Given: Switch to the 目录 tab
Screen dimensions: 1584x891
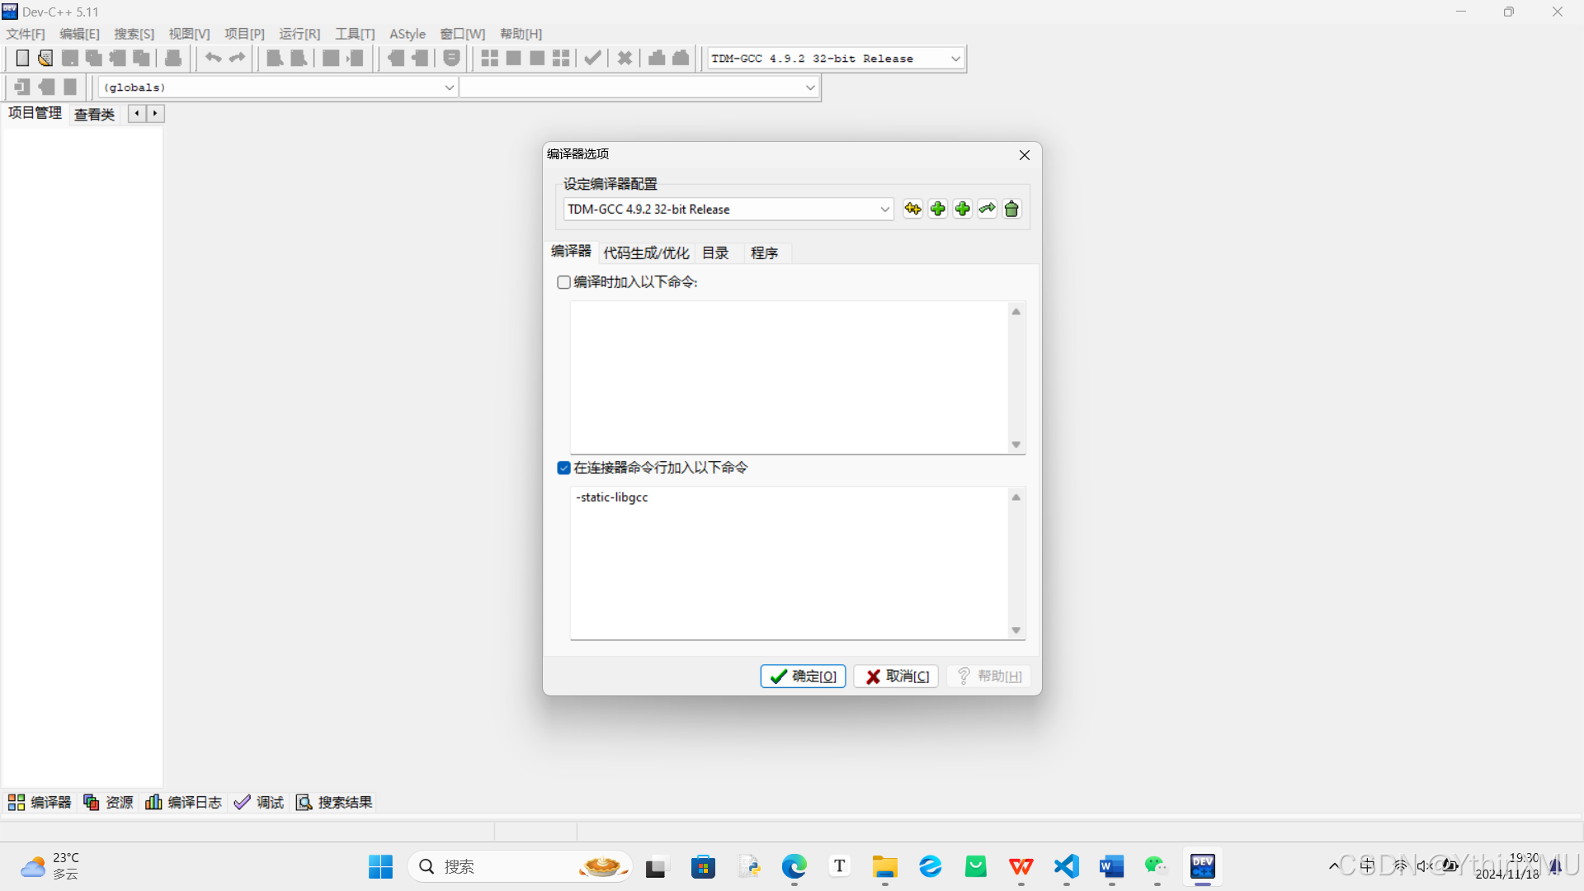Looking at the screenshot, I should click(x=715, y=253).
